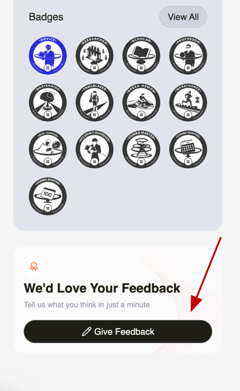Select the blue Novice badge
Viewport: 240px width, 391px height.
coord(48,55)
